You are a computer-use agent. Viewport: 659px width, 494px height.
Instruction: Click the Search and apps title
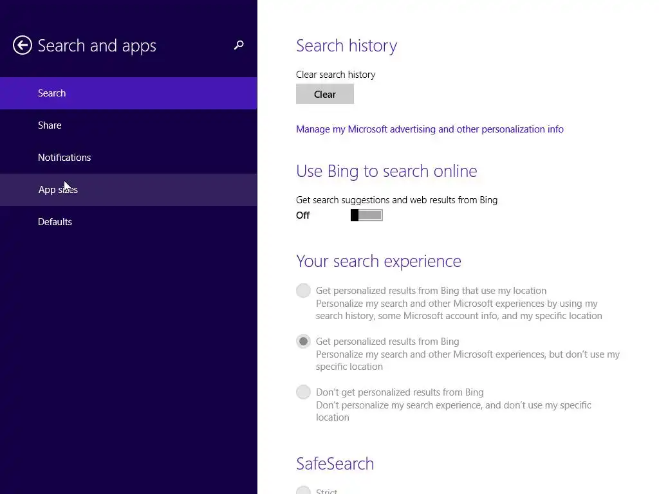point(97,46)
